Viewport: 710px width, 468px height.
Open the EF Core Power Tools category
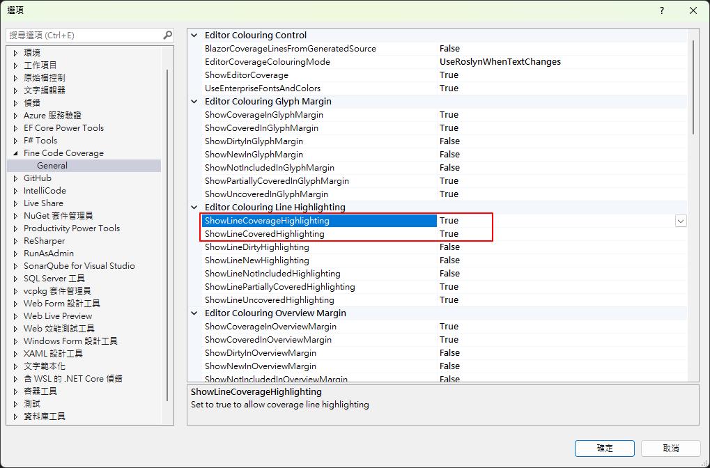63,128
